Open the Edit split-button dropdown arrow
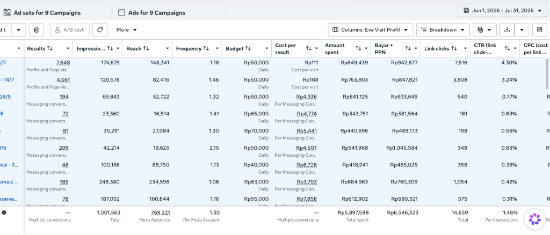The width and height of the screenshot is (550, 235). coord(19,30)
